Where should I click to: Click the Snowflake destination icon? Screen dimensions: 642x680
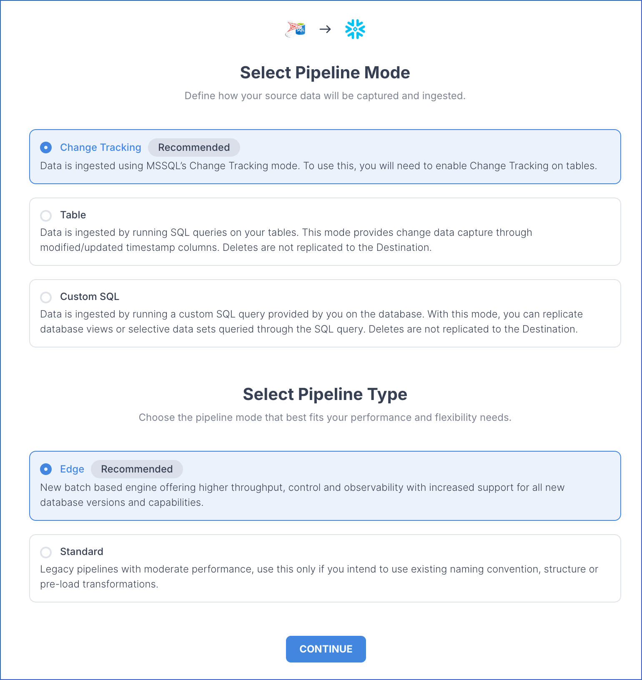click(x=355, y=29)
